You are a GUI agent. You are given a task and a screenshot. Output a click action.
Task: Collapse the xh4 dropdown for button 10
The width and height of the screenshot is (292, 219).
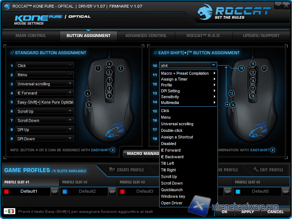pyautogui.click(x=213, y=66)
